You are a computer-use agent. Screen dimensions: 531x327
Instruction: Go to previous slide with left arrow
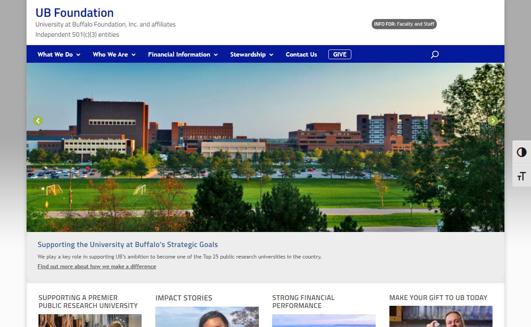(38, 121)
